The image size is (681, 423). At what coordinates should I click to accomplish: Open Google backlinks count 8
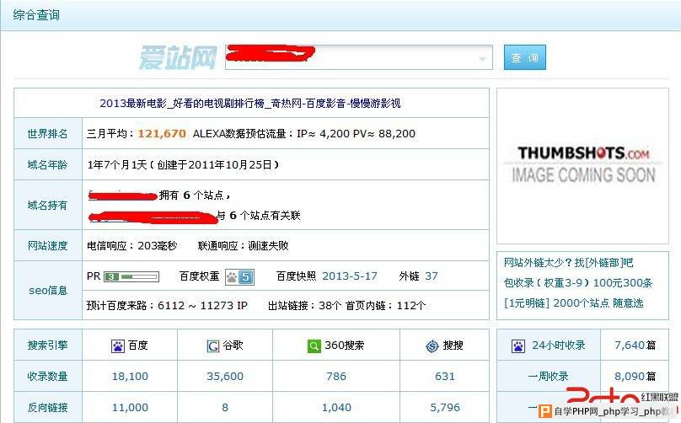pyautogui.click(x=225, y=407)
